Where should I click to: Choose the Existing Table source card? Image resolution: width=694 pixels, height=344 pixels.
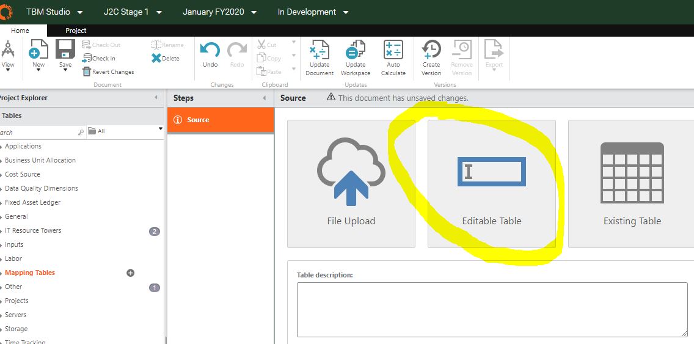click(x=632, y=184)
